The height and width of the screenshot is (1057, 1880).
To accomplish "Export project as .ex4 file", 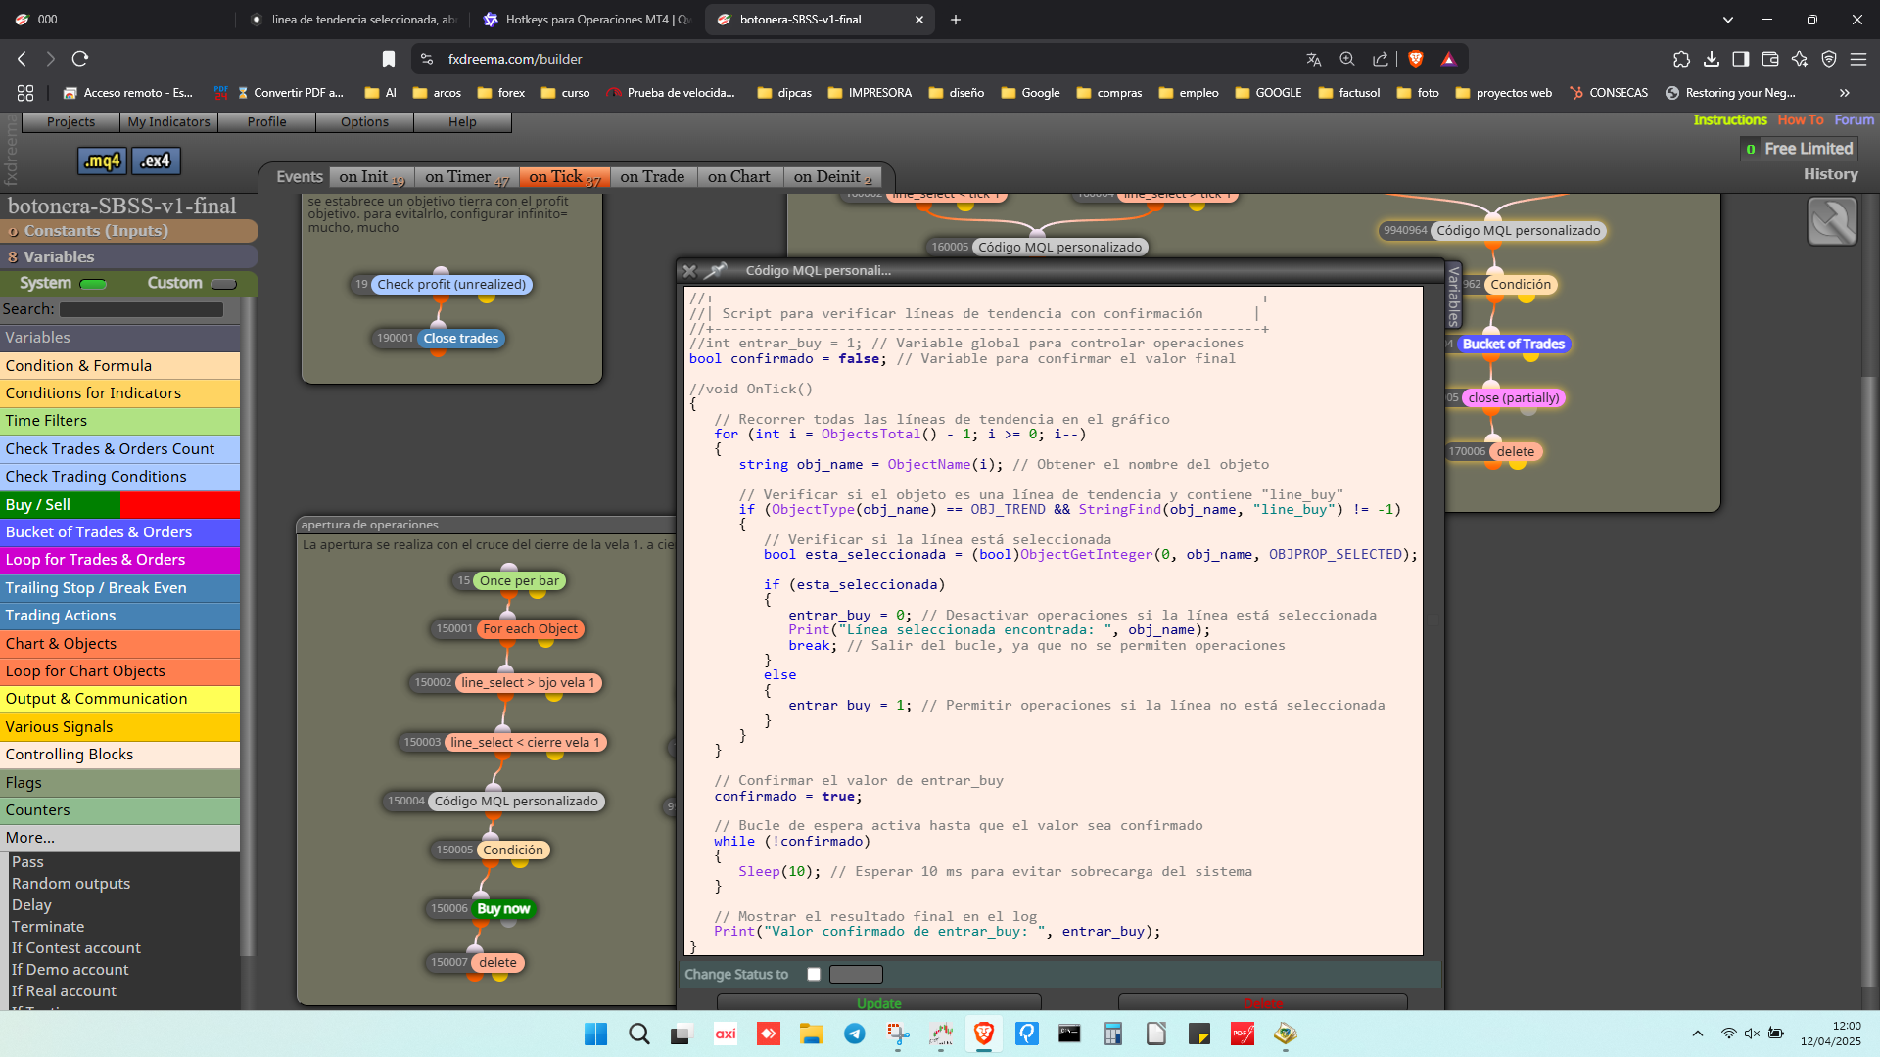I will [x=157, y=161].
